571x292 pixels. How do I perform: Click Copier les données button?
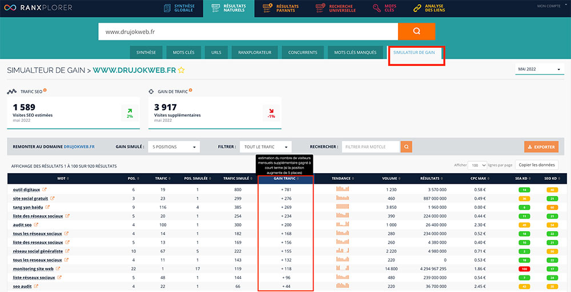pyautogui.click(x=536, y=165)
